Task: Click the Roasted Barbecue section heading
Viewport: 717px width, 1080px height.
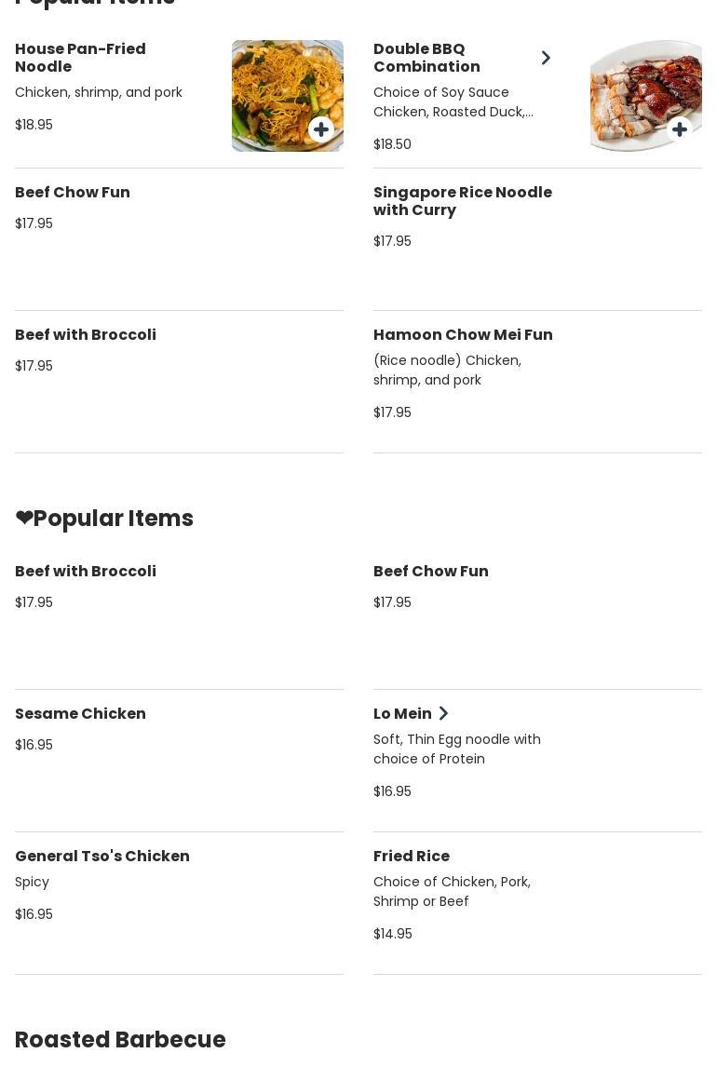Action: tap(120, 1040)
